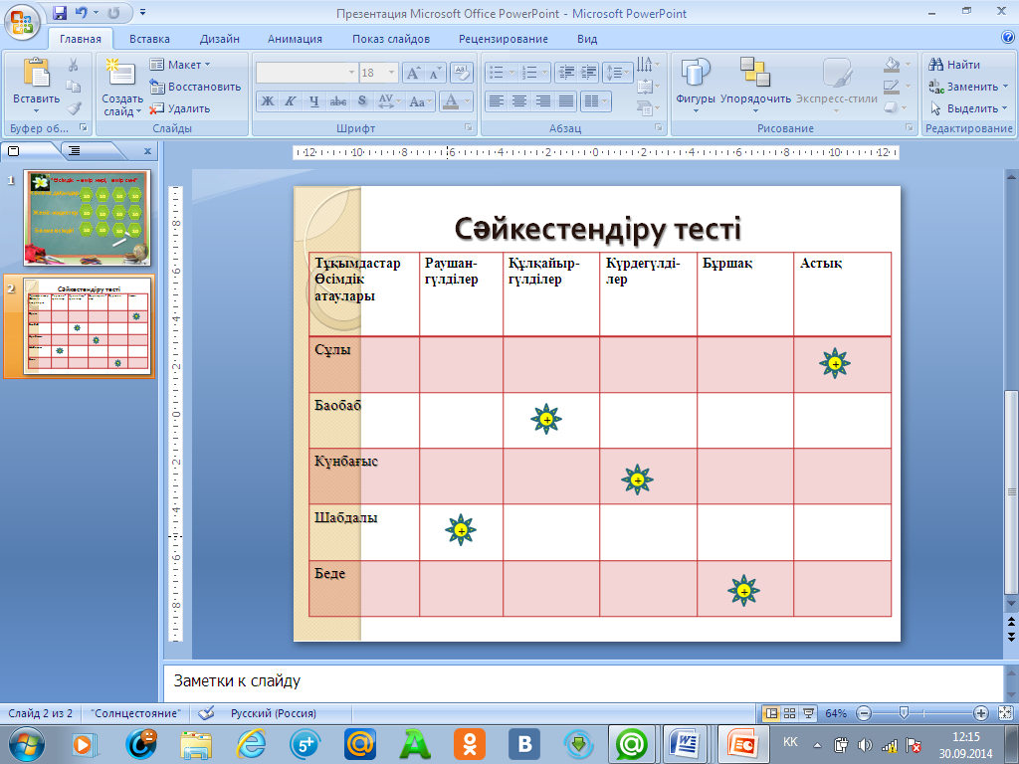The height and width of the screenshot is (764, 1019).
Task: Select slide 1 thumbnail in the panel
Action: [x=88, y=218]
